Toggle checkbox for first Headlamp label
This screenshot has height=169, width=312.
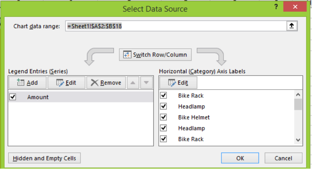click(x=163, y=106)
